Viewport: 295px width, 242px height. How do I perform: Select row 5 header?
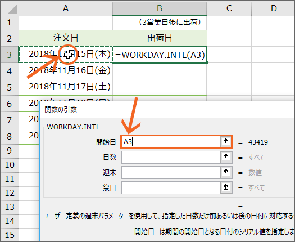click(x=10, y=87)
